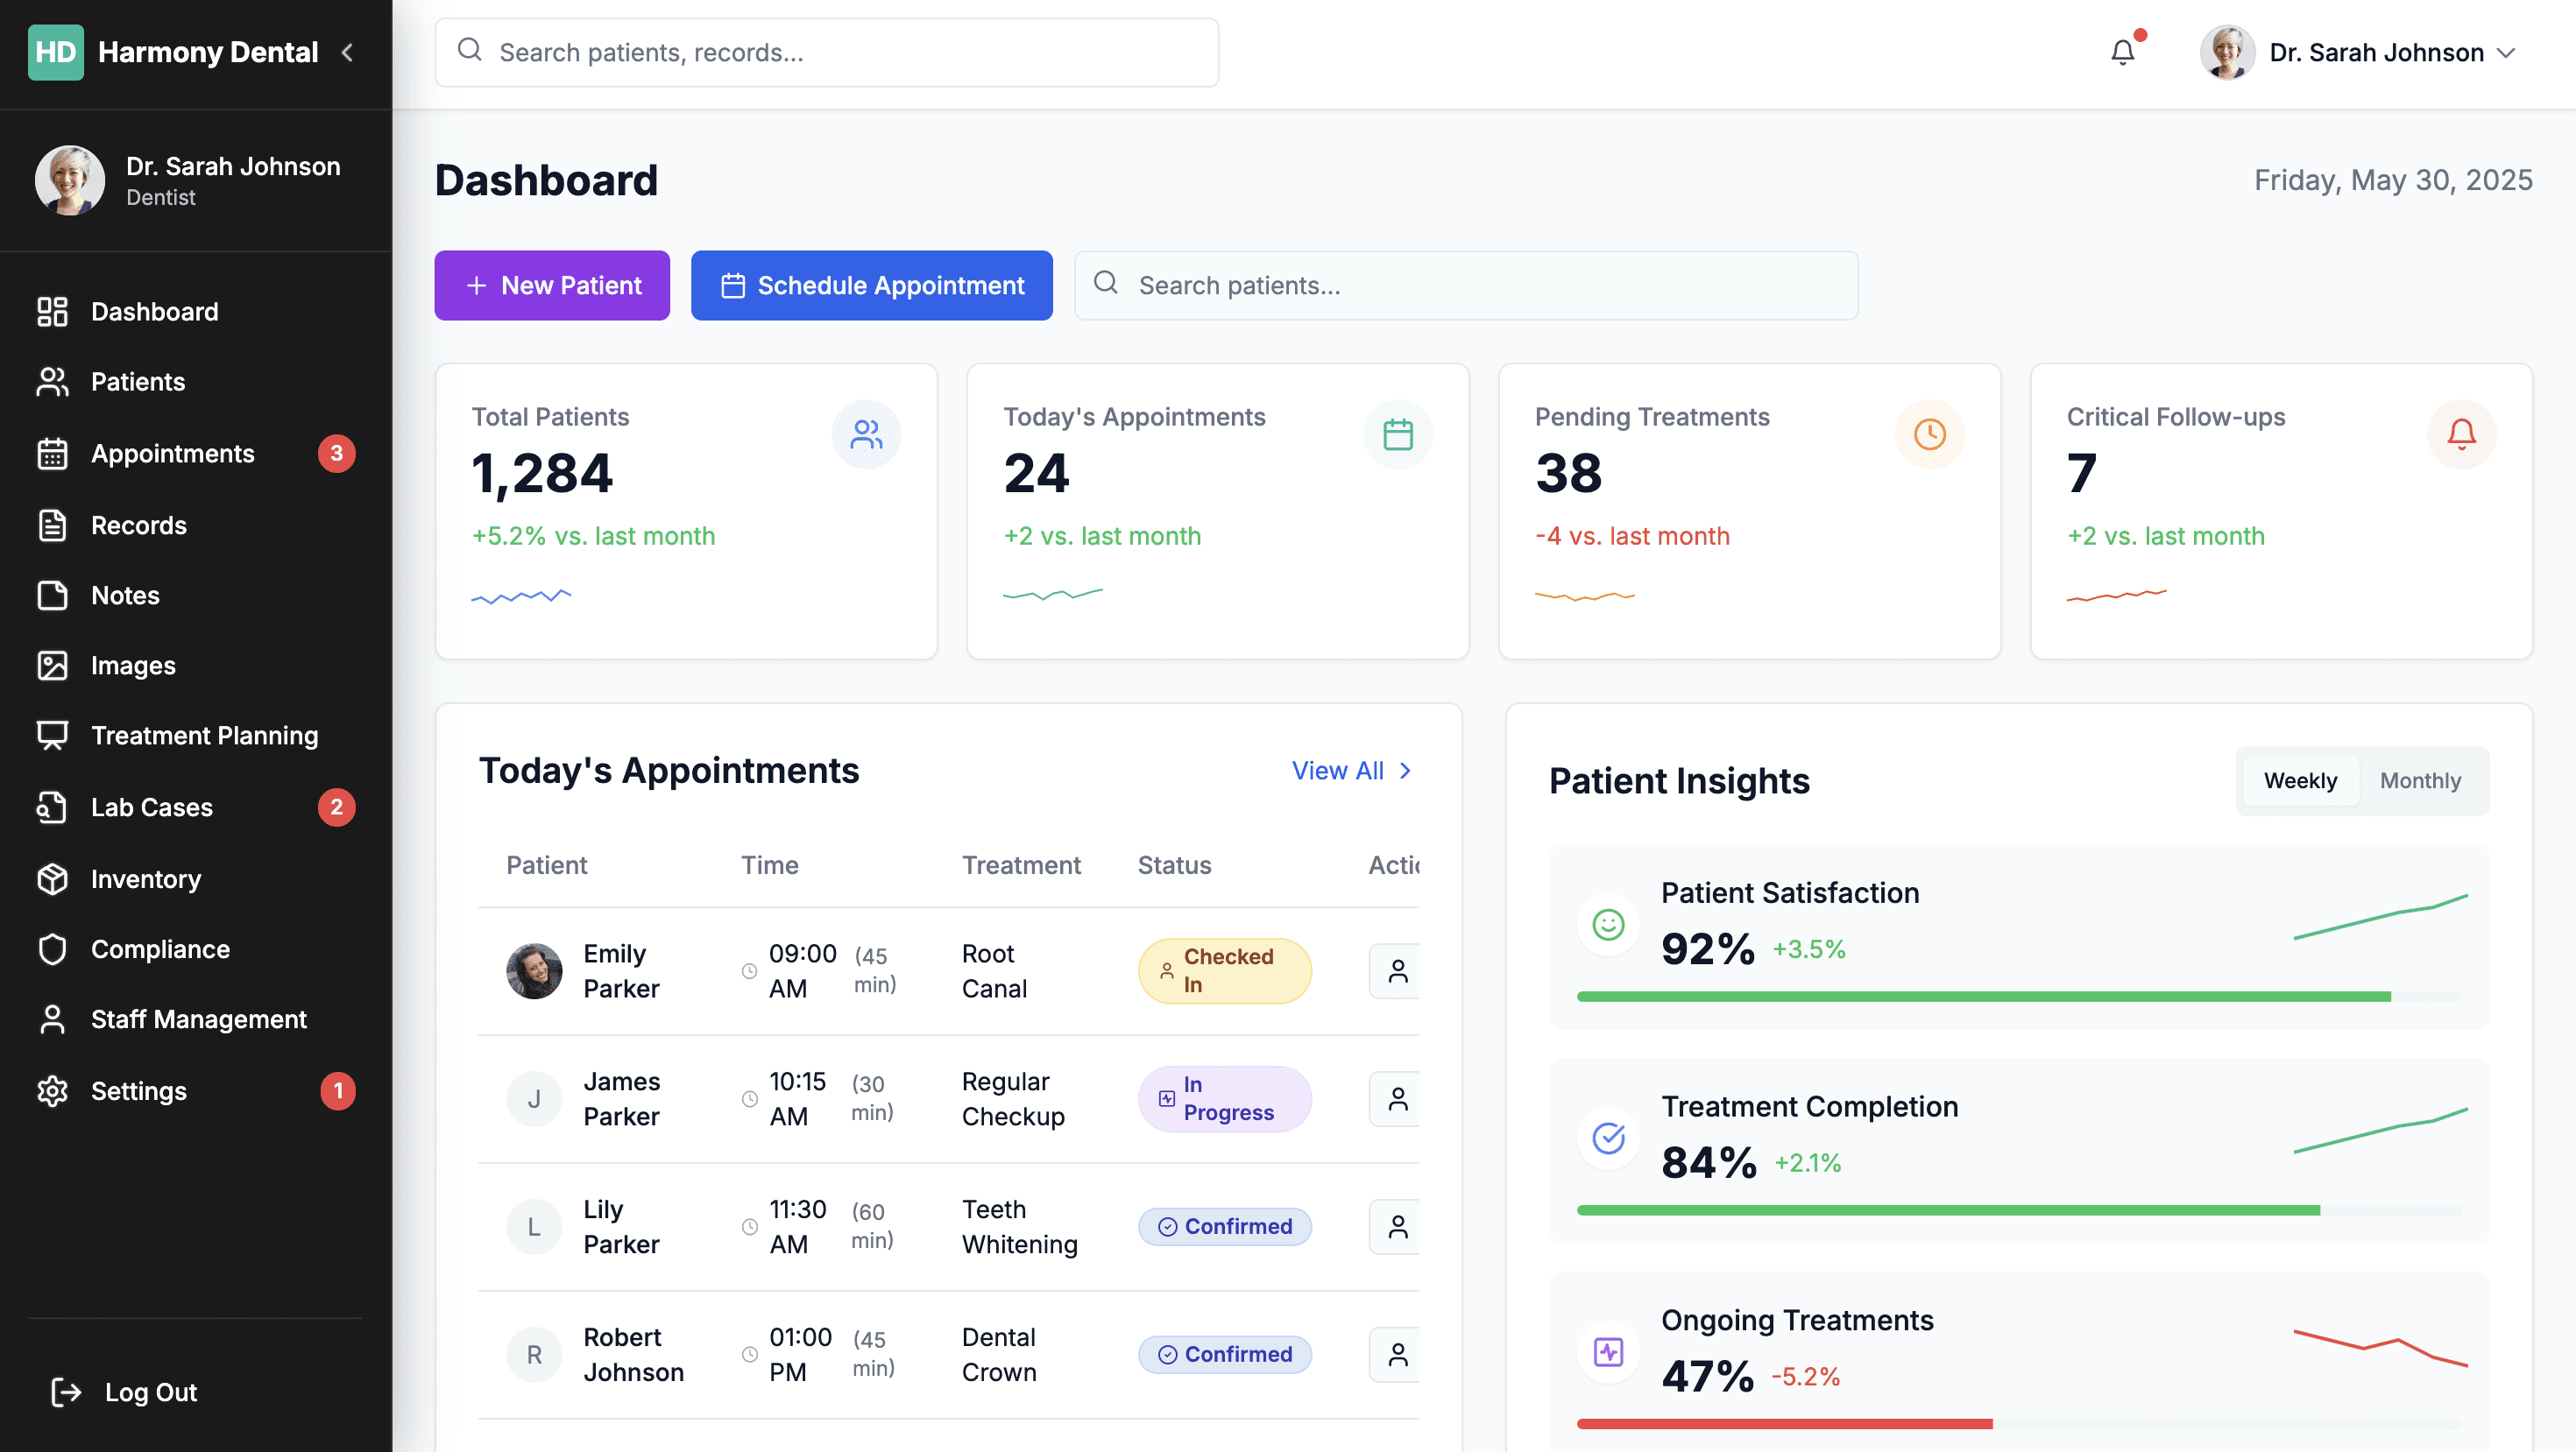Image resolution: width=2576 pixels, height=1452 pixels.
Task: Click the Time column header
Action: click(x=769, y=865)
